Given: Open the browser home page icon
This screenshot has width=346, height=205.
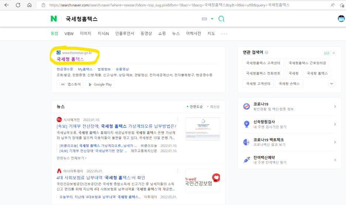Looking at the screenshot, I should point(29,5).
